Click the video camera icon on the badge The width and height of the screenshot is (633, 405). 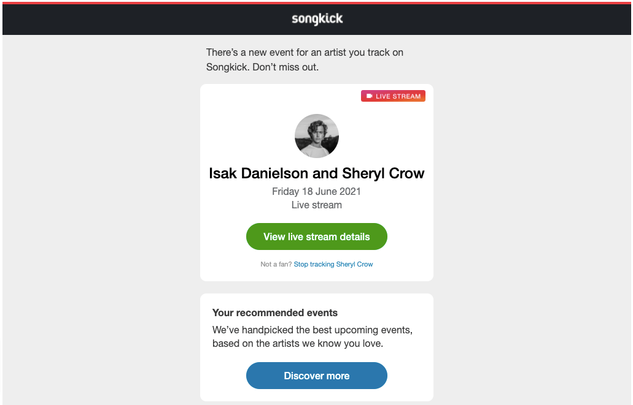[369, 96]
